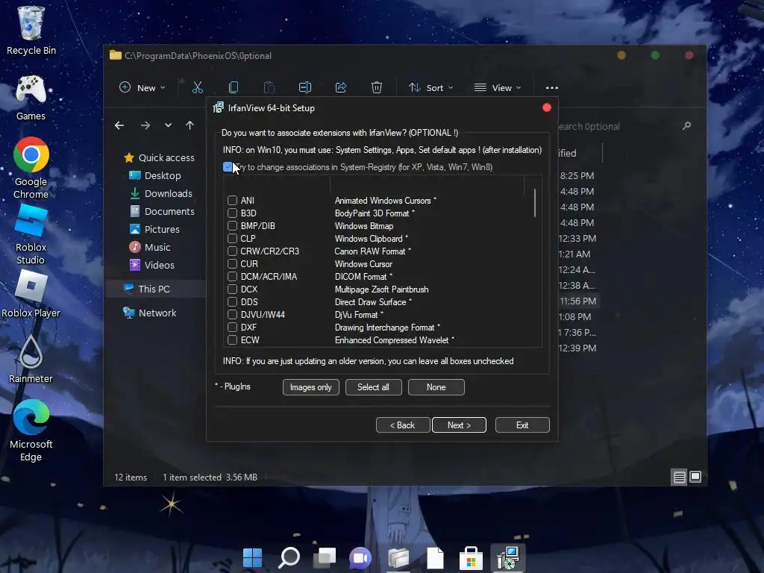The width and height of the screenshot is (764, 573).
Task: Select Network in navigation pane
Action: pyautogui.click(x=149, y=313)
